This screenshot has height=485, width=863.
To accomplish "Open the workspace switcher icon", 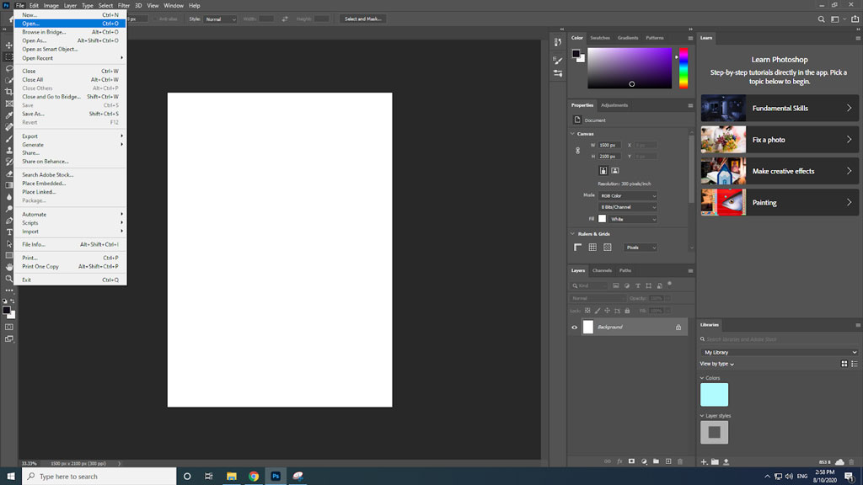I will (835, 19).
